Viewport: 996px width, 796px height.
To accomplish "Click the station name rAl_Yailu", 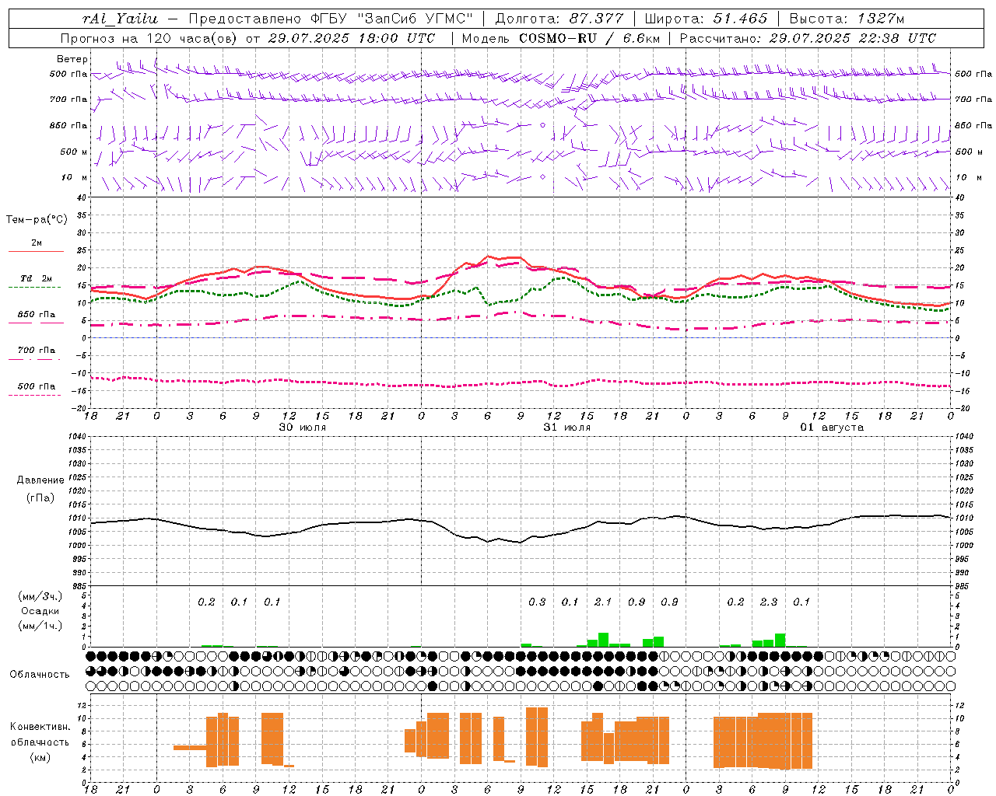I will pyautogui.click(x=120, y=19).
